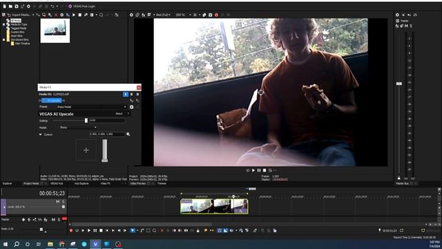Select Main Timeline storyboard bin
Image resolution: width=442 pixels, height=249 pixels.
[22, 44]
